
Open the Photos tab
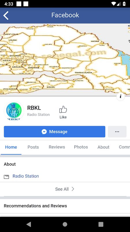tap(81, 147)
